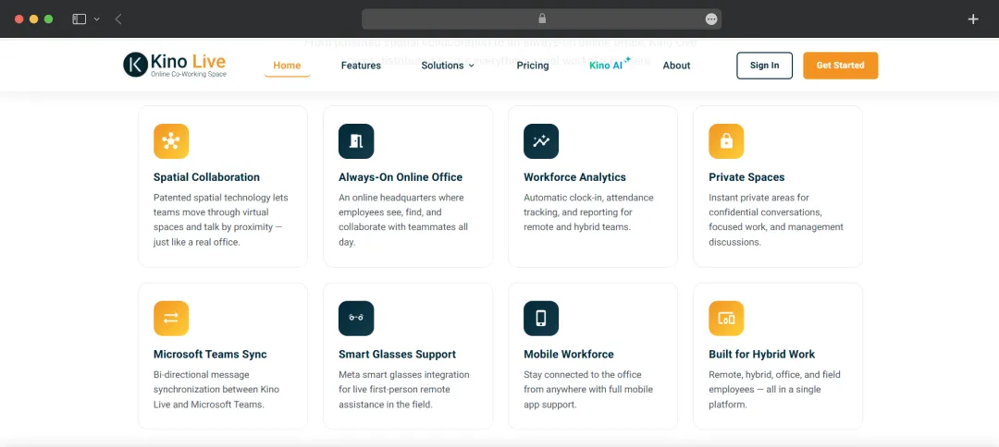Open a new tab with the plus icon
The image size is (999, 447).
point(973,19)
